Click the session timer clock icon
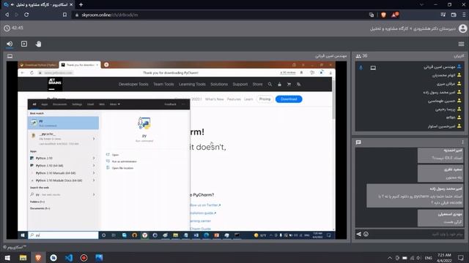Image resolution: width=469 pixels, height=263 pixels. pyautogui.click(x=7, y=28)
